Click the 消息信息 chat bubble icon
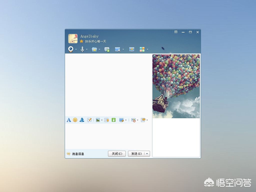The image size is (256, 192). tap(68, 154)
